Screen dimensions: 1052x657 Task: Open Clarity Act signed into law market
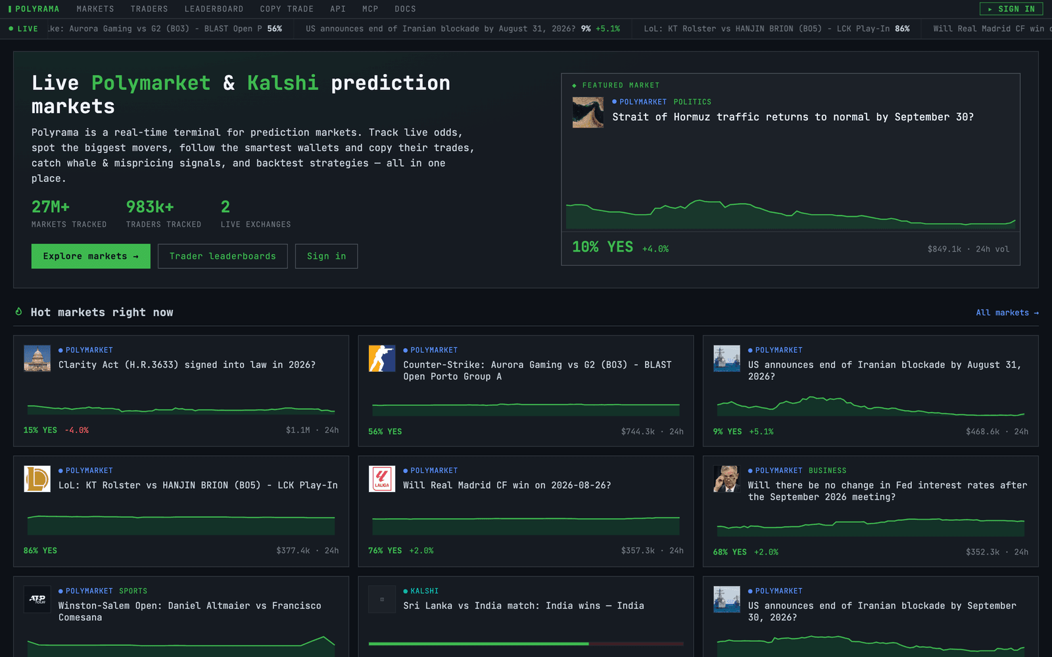[187, 365]
